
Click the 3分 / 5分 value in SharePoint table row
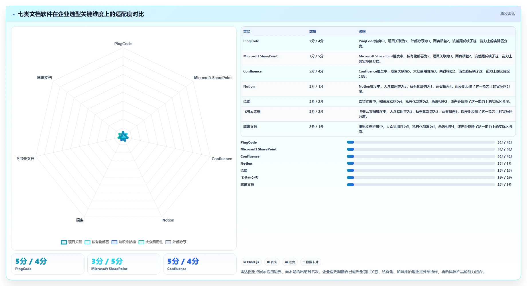pos(316,56)
